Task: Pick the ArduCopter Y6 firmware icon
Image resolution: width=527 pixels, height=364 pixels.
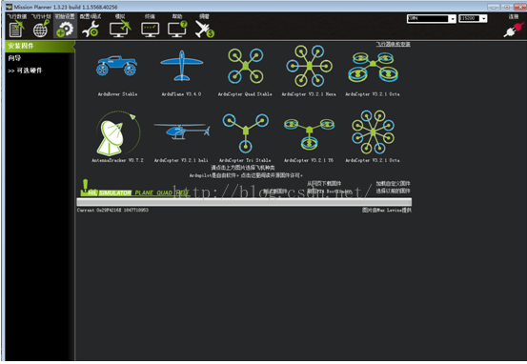Action: 309,133
